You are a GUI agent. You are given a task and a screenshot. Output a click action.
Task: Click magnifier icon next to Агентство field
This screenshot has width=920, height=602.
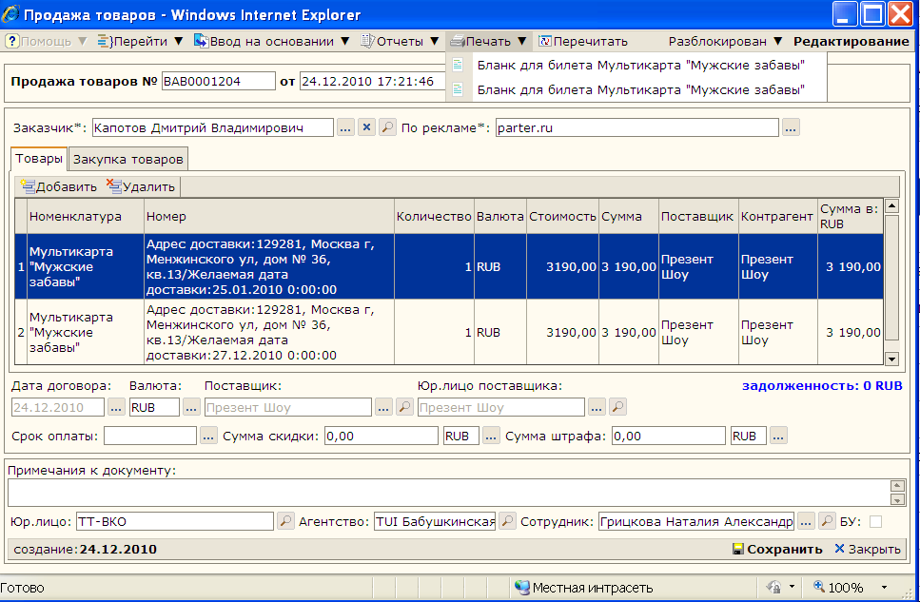(x=507, y=521)
